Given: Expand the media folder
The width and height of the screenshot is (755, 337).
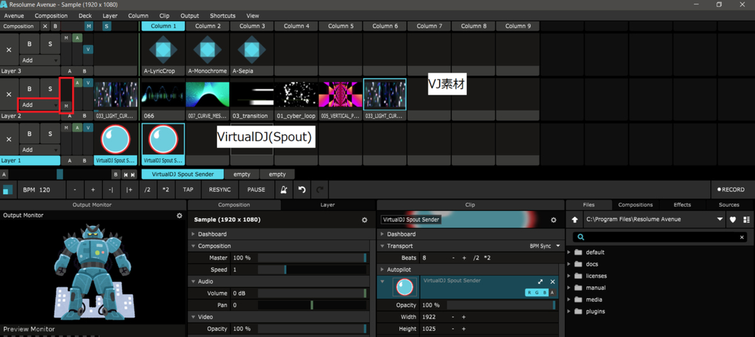Looking at the screenshot, I should point(569,300).
